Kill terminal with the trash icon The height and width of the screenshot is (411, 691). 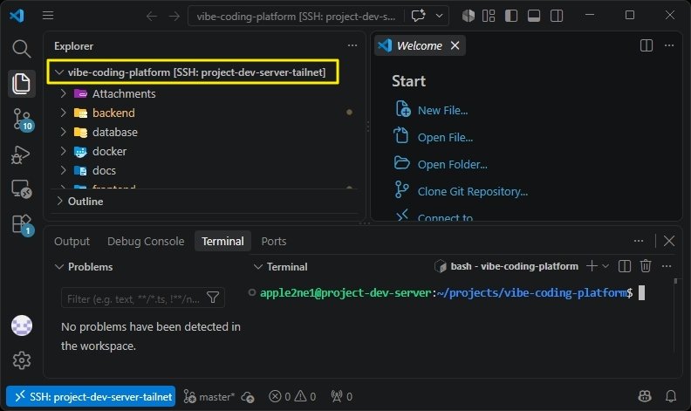[646, 266]
